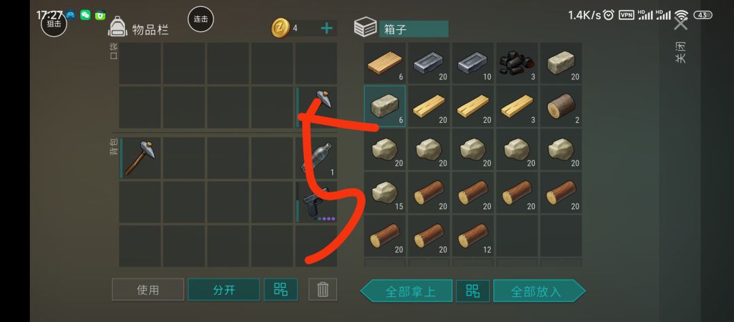Click the green plus to add coins
Image resolution: width=734 pixels, height=322 pixels.
tap(327, 29)
